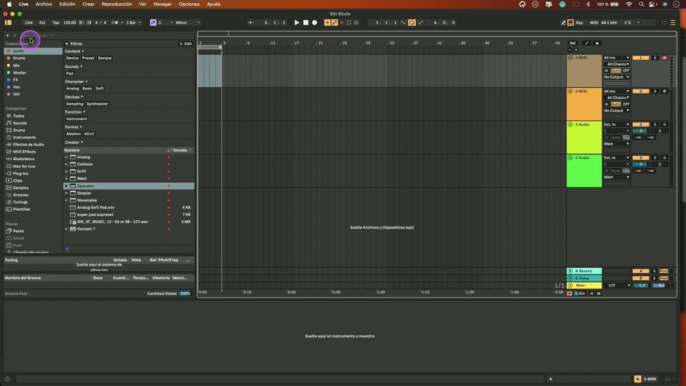Toggle the loop switch in the control bar
The height and width of the screenshot is (386, 686).
(x=412, y=22)
